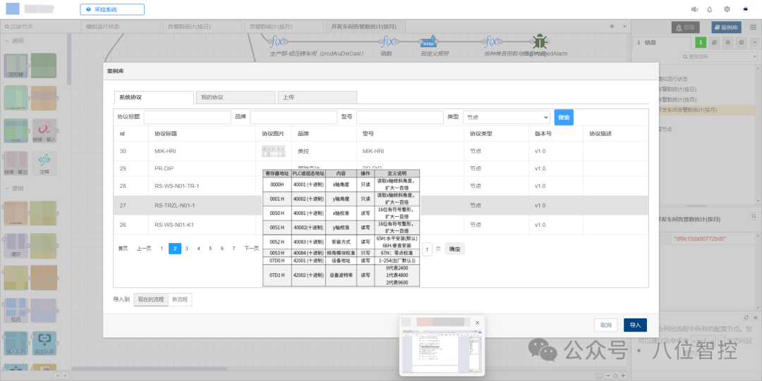The image size is (762, 381).
Task: Click the speaker sound icon
Action: coord(694,9)
